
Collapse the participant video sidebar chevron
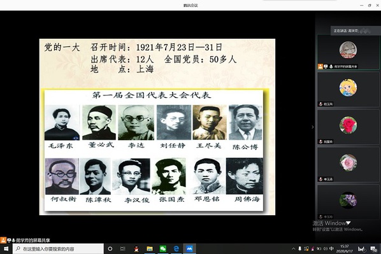(312, 127)
